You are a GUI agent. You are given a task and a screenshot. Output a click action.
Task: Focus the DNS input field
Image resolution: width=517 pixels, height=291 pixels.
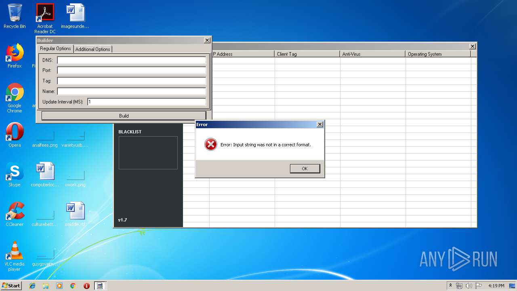(132, 60)
